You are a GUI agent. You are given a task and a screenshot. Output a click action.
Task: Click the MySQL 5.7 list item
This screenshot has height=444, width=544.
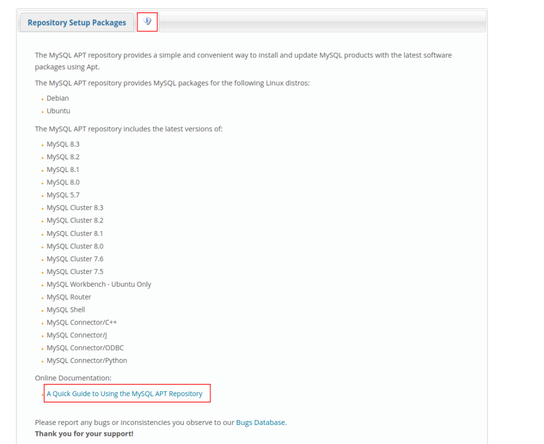tap(63, 194)
